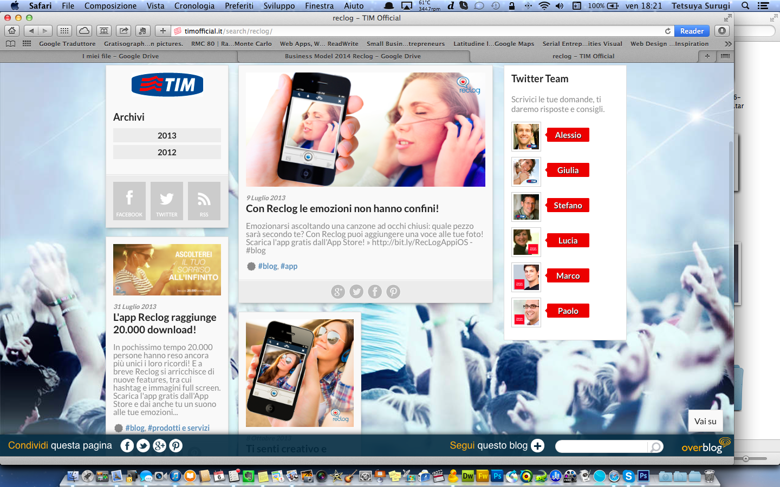Click the RSS tile in sidebar
Viewport: 780px width, 487px height.
pyautogui.click(x=204, y=201)
